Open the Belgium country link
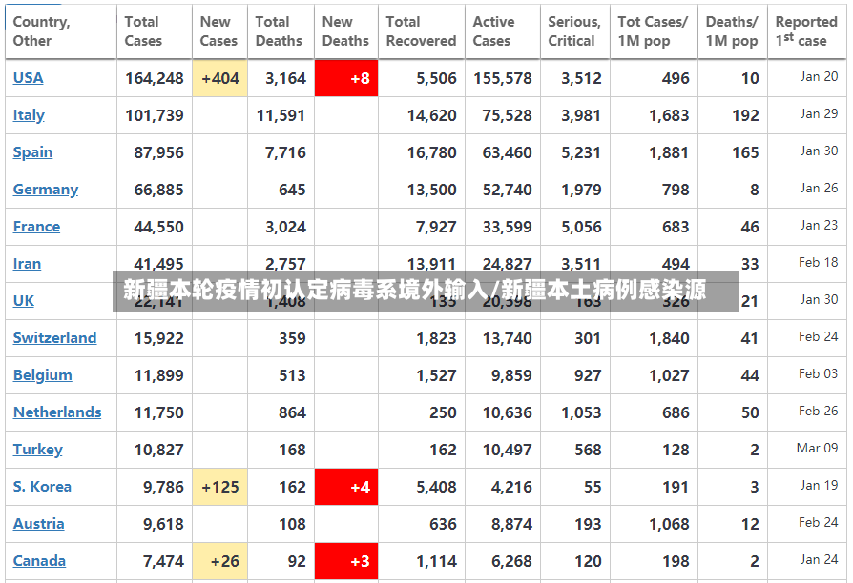 [x=42, y=375]
